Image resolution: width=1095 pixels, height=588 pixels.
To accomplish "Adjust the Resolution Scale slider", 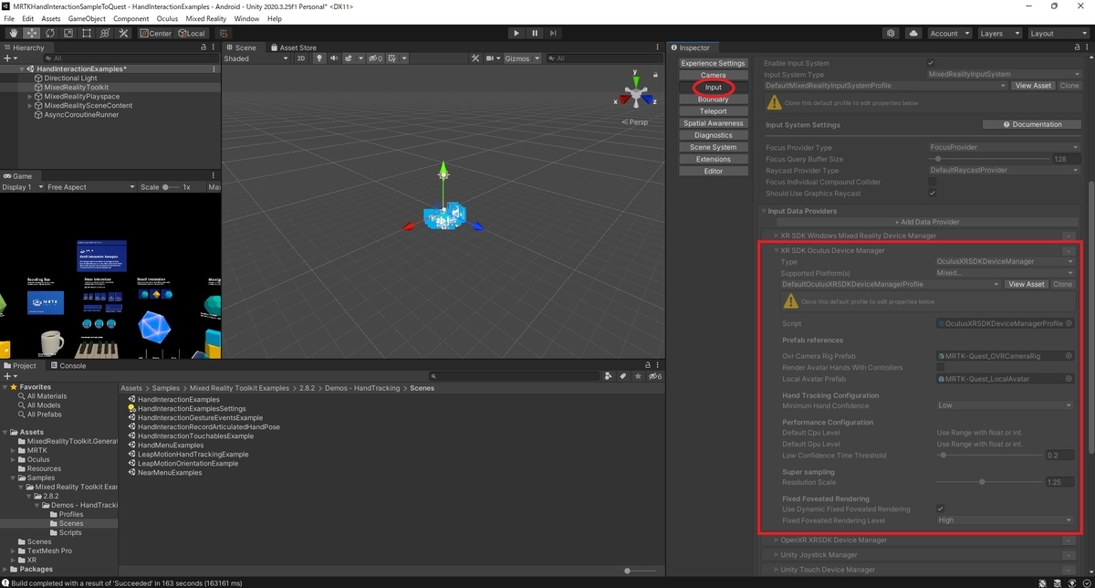I will [x=989, y=481].
